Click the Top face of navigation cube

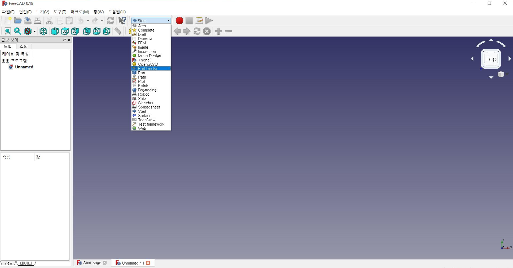pos(491,59)
